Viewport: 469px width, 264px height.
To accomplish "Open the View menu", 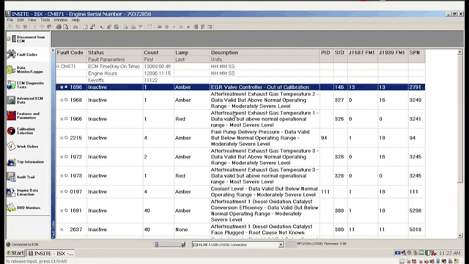I will pyautogui.click(x=32, y=20).
